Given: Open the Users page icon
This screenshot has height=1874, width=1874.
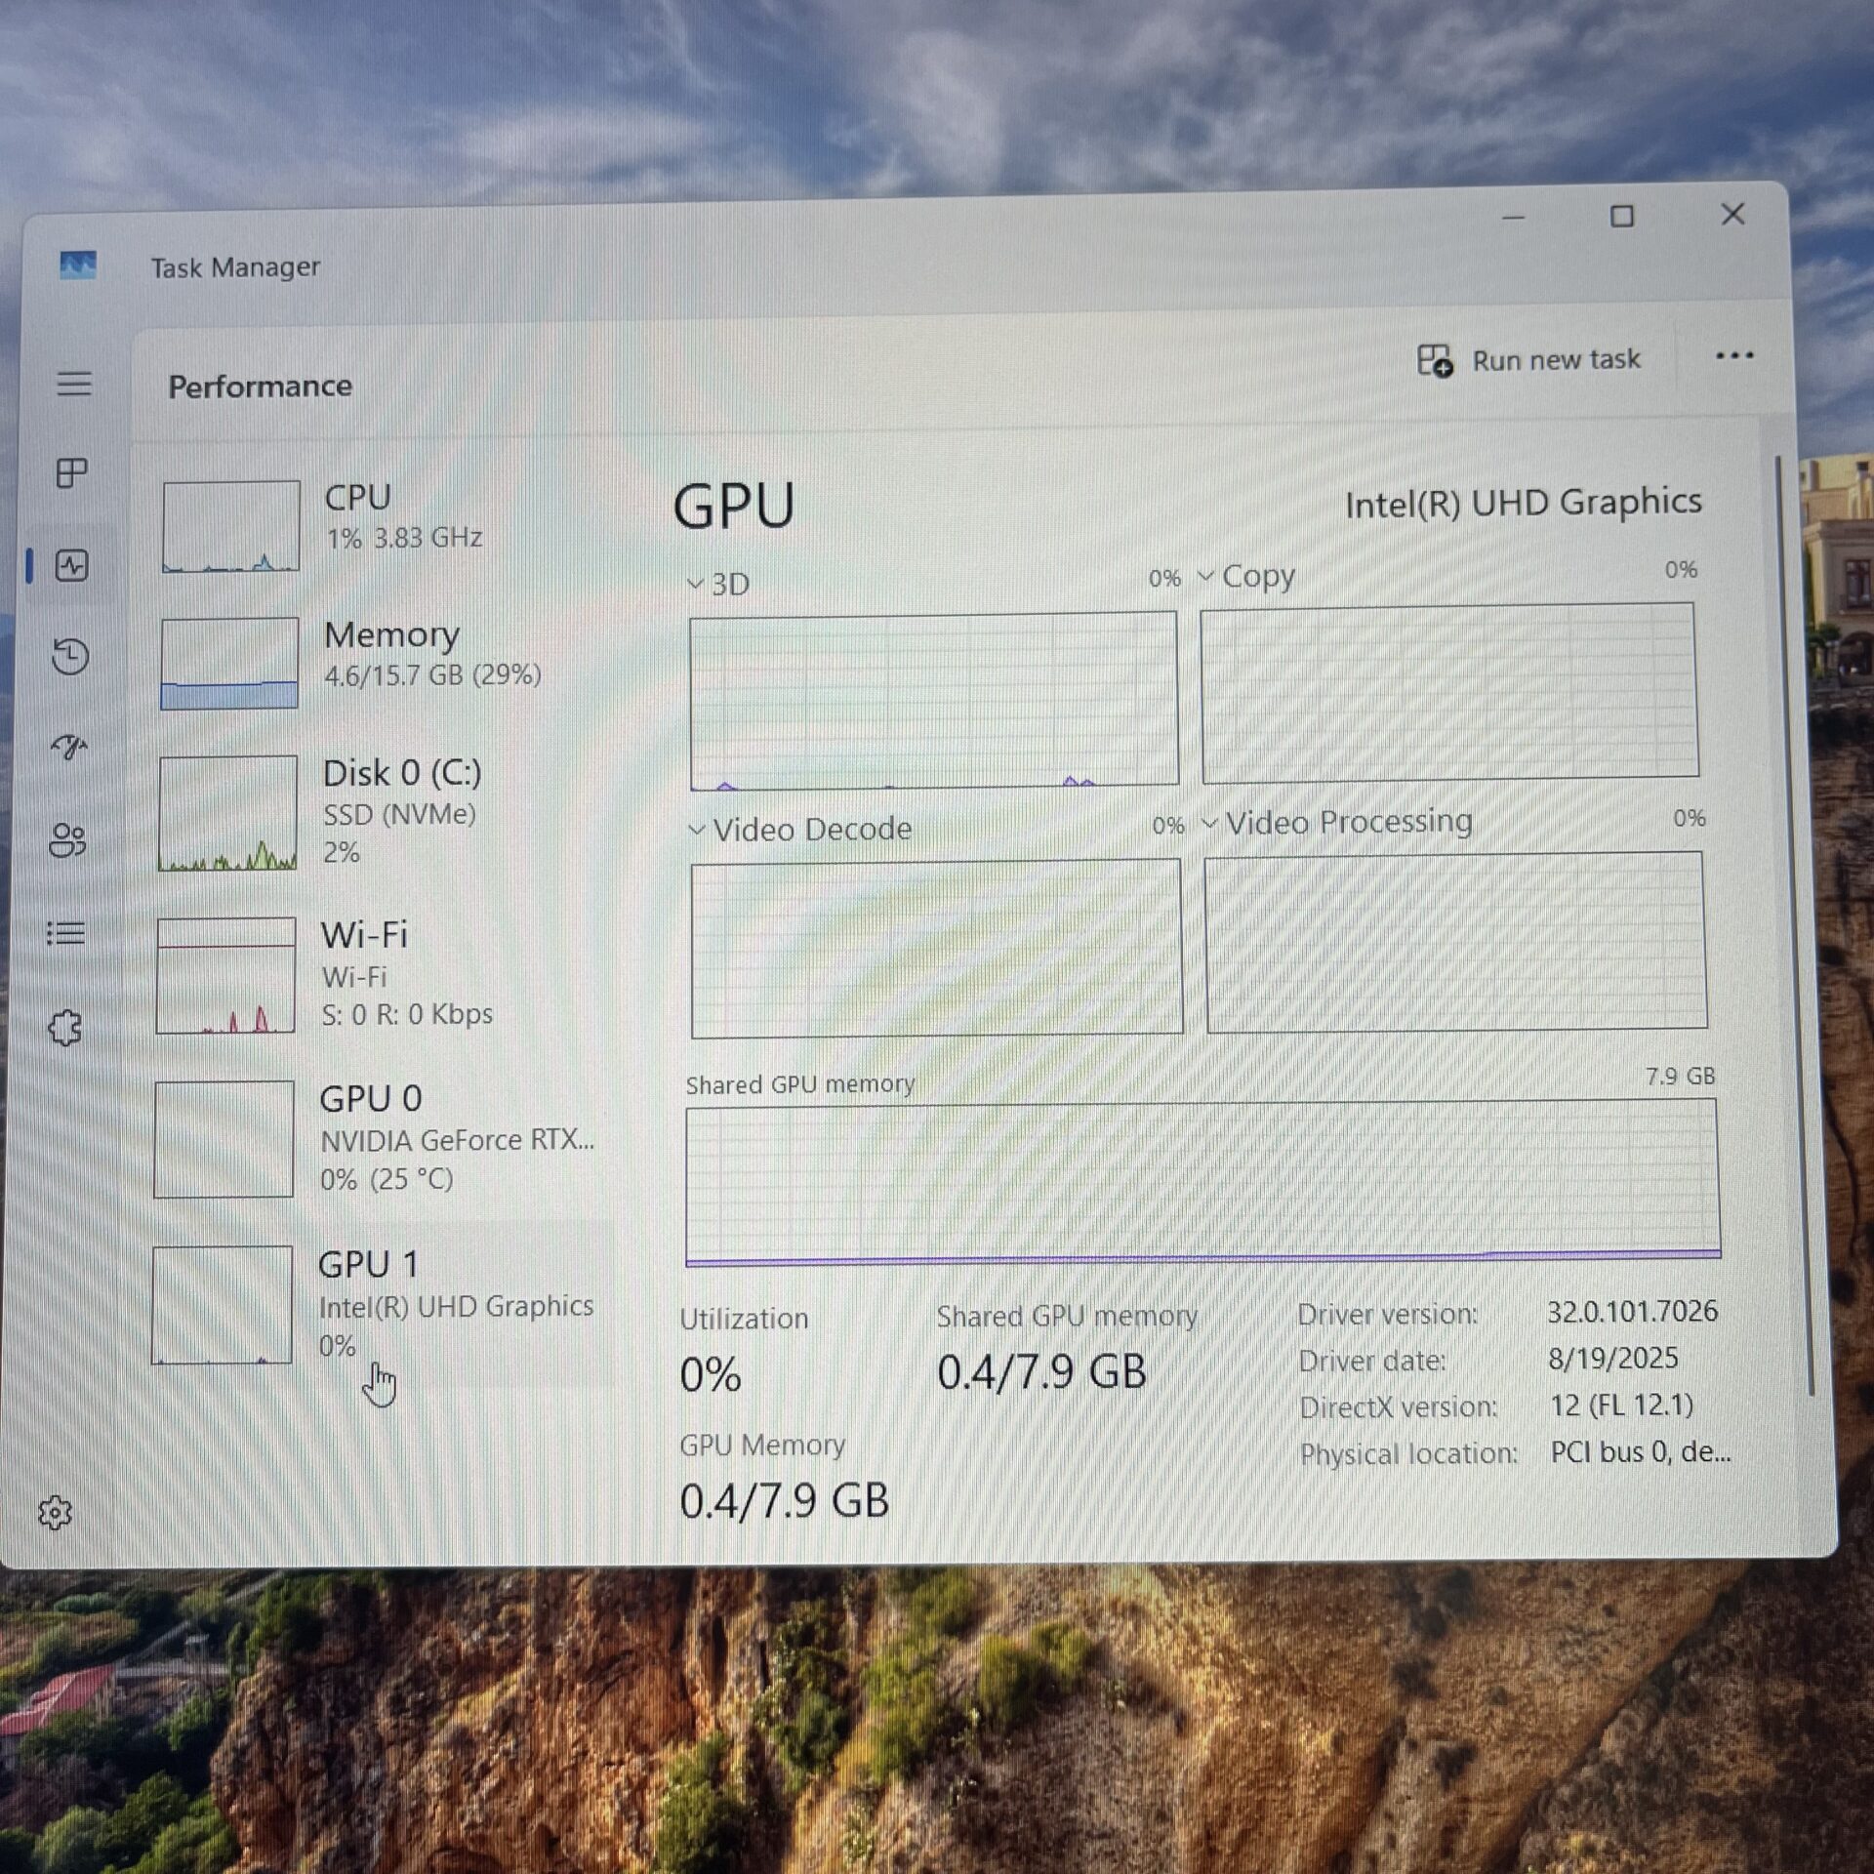Looking at the screenshot, I should coord(67,840).
